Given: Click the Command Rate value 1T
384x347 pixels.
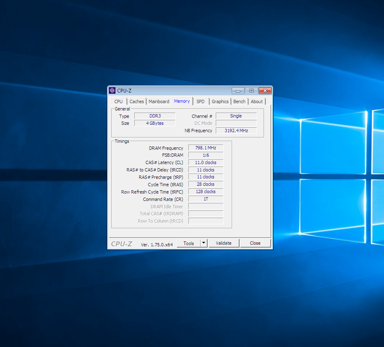Looking at the screenshot, I should [x=206, y=199].
